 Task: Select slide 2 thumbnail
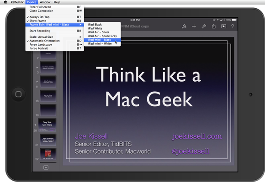pyautogui.click(x=48, y=55)
